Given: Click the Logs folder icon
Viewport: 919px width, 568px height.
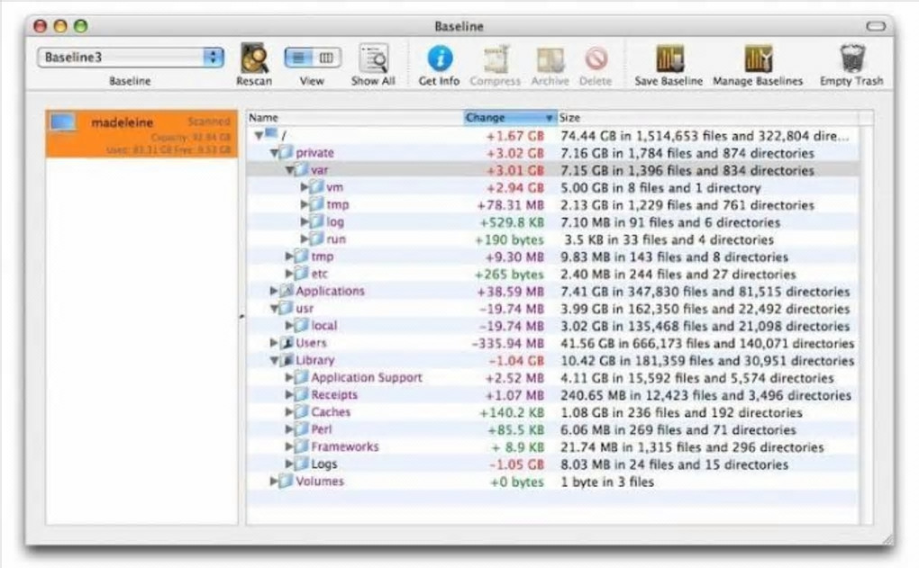Looking at the screenshot, I should click(301, 464).
